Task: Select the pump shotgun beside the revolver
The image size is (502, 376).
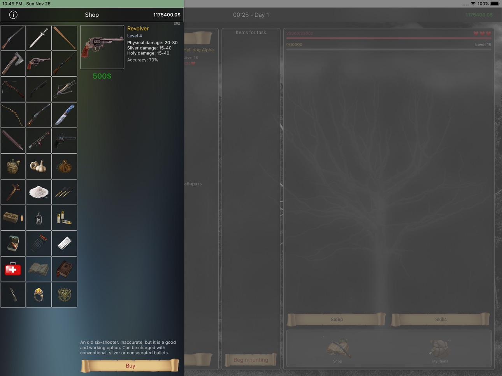Action: click(x=64, y=63)
